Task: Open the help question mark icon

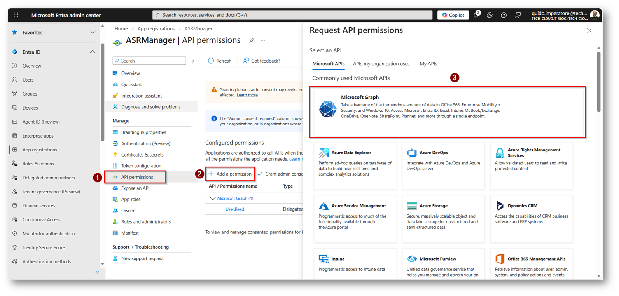Action: click(504, 15)
